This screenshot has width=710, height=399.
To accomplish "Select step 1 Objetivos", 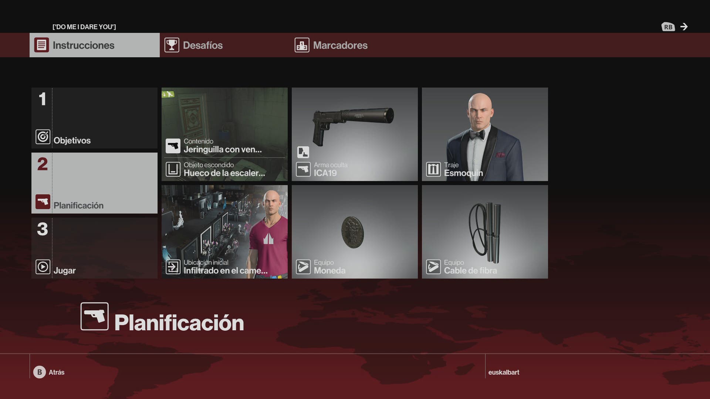I will click(94, 118).
